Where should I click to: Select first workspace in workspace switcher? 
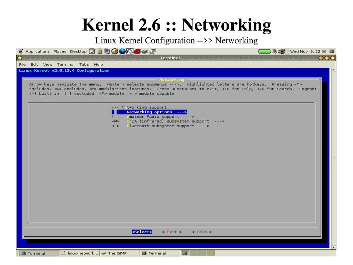click(x=185, y=253)
